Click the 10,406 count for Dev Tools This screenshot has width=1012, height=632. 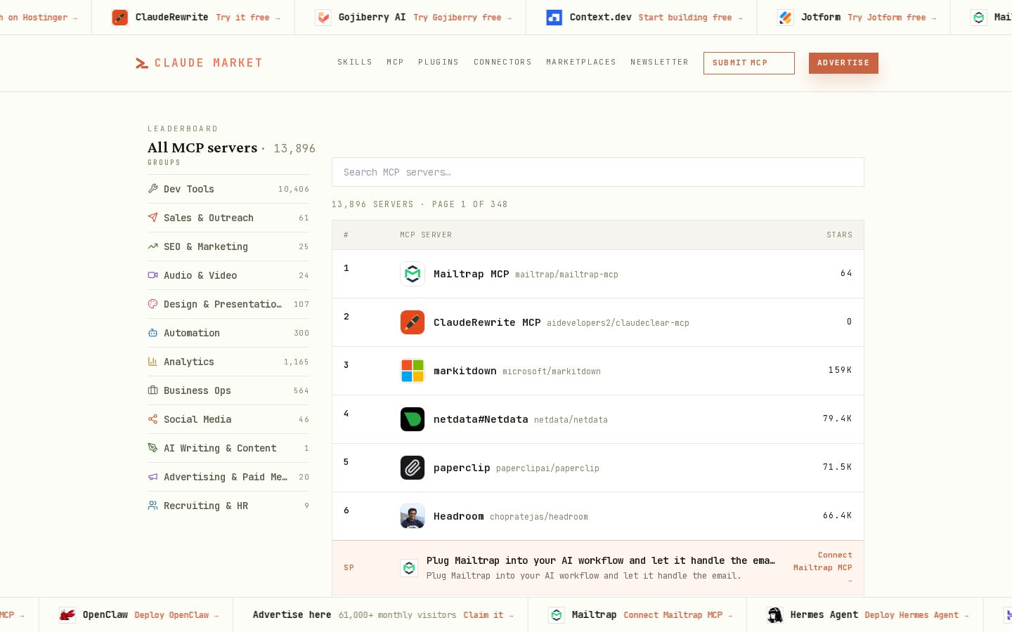294,189
